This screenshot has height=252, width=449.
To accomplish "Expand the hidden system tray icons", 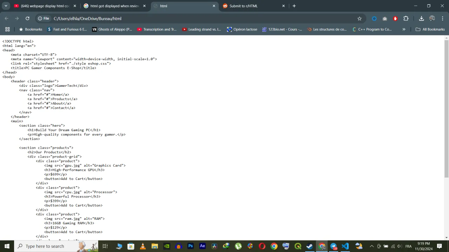I will click(372, 246).
